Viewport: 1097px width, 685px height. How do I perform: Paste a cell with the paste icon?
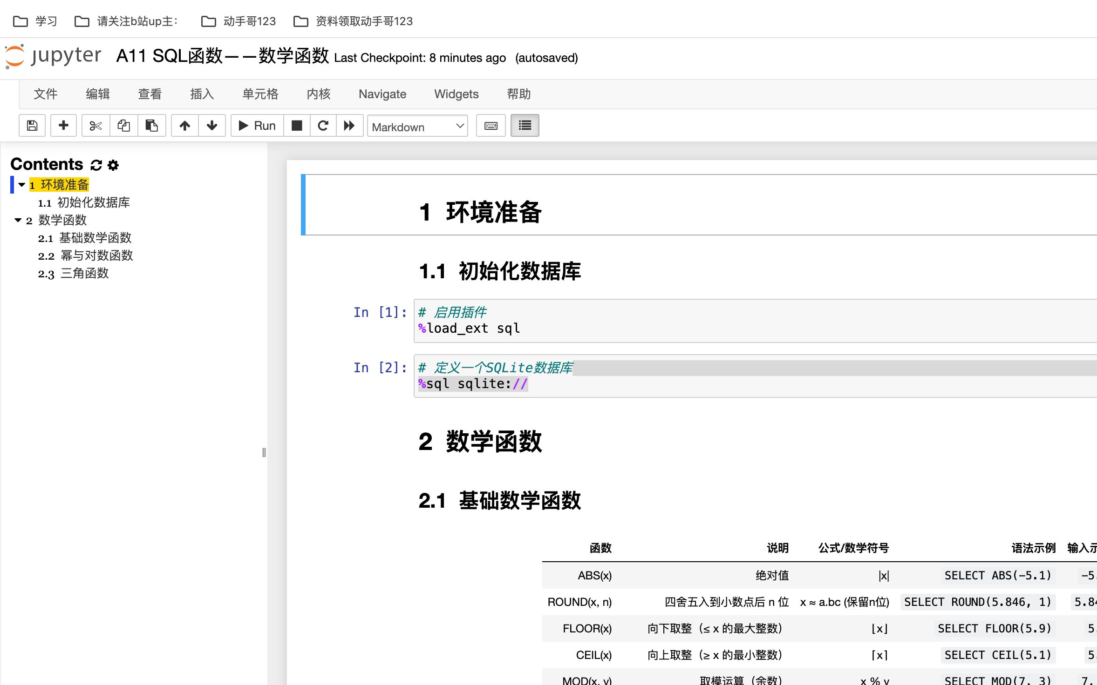click(x=151, y=125)
